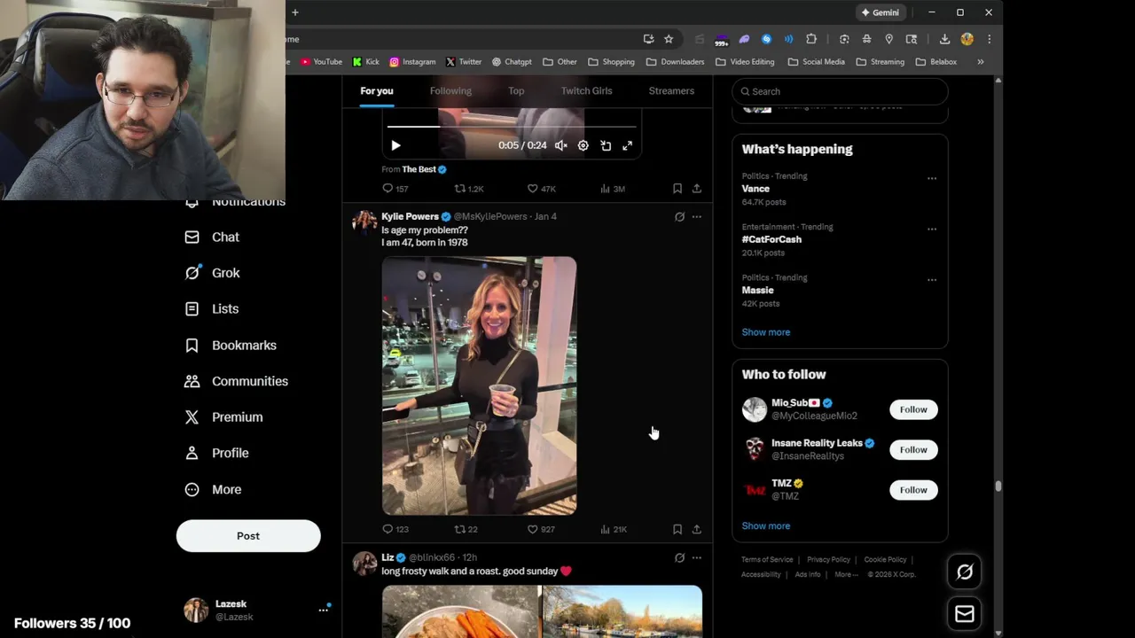
Task: Open Kylie Powers post photo
Action: [x=479, y=385]
